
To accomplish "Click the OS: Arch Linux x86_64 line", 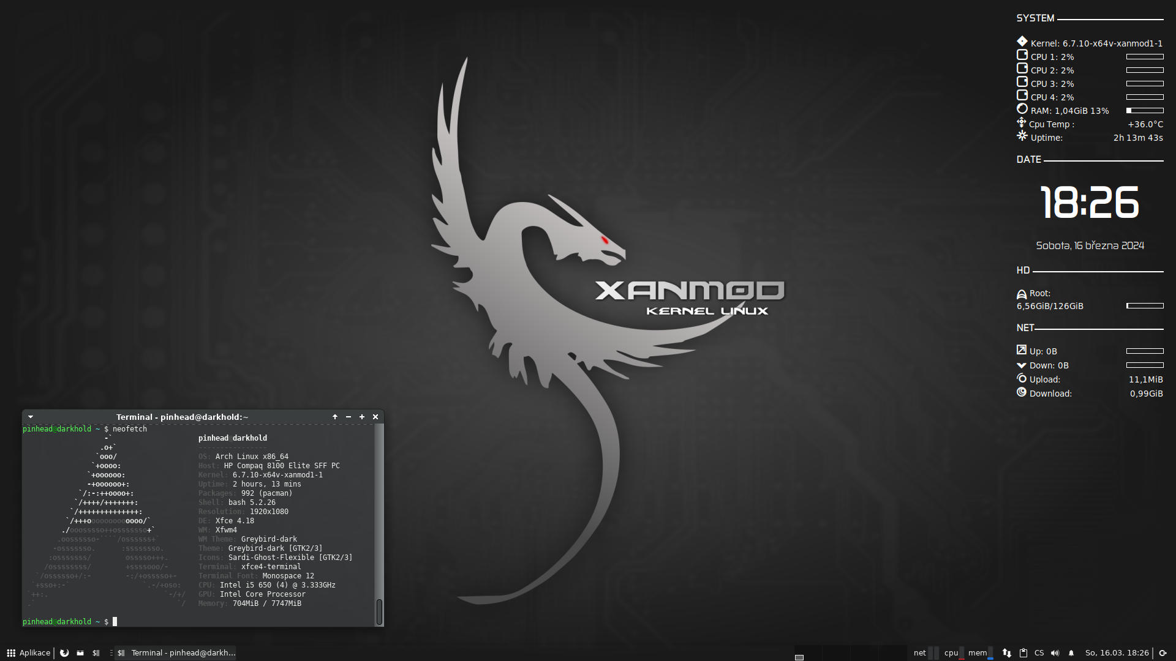I will click(243, 457).
